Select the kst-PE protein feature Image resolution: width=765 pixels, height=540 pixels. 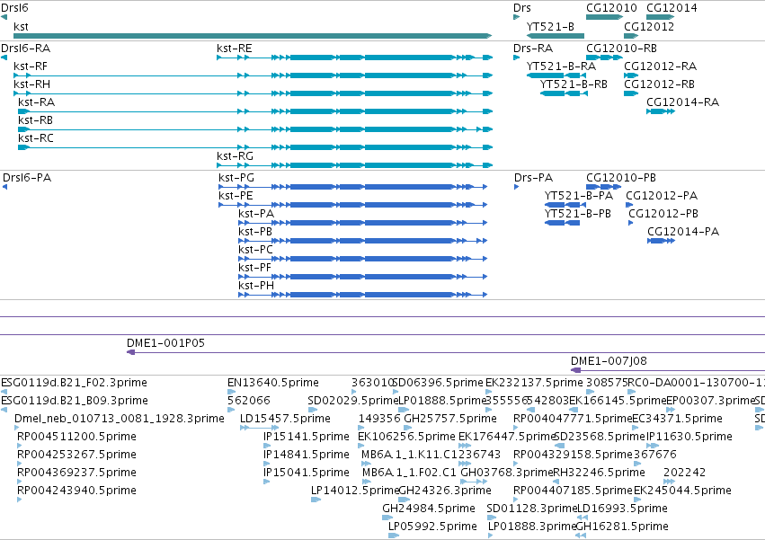[x=352, y=205]
